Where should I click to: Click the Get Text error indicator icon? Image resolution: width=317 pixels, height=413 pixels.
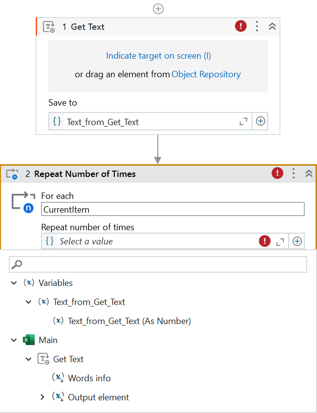[x=241, y=26]
